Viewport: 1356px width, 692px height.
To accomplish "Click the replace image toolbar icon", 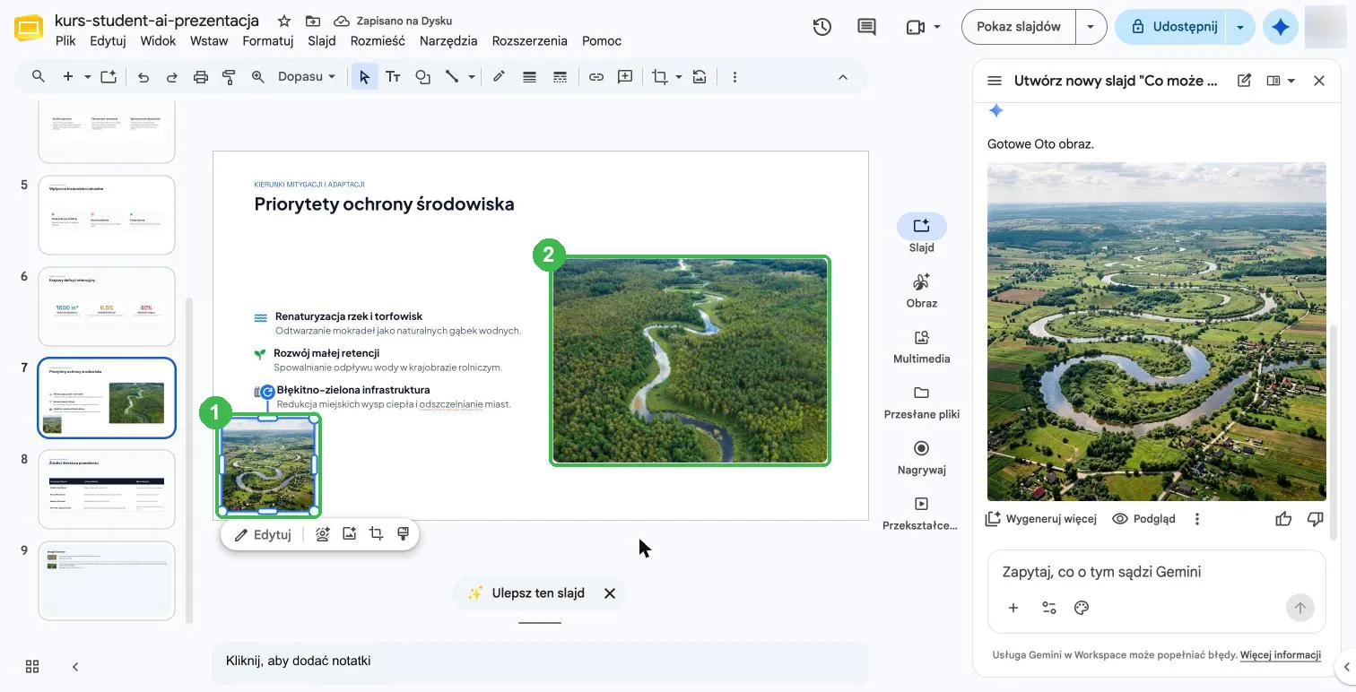I will coord(700,77).
